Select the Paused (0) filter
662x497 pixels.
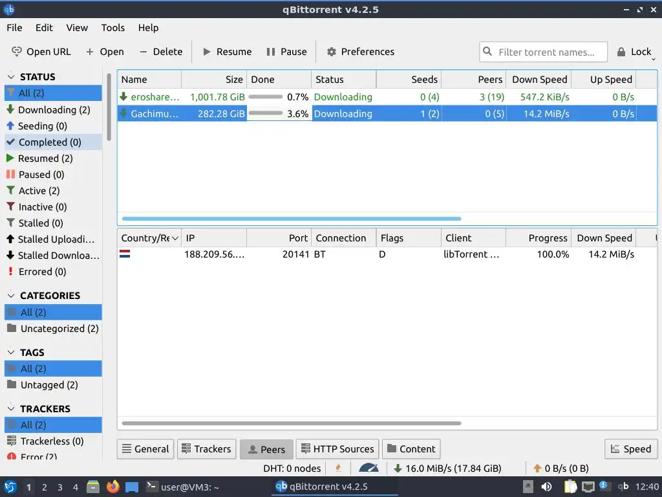[x=53, y=175]
